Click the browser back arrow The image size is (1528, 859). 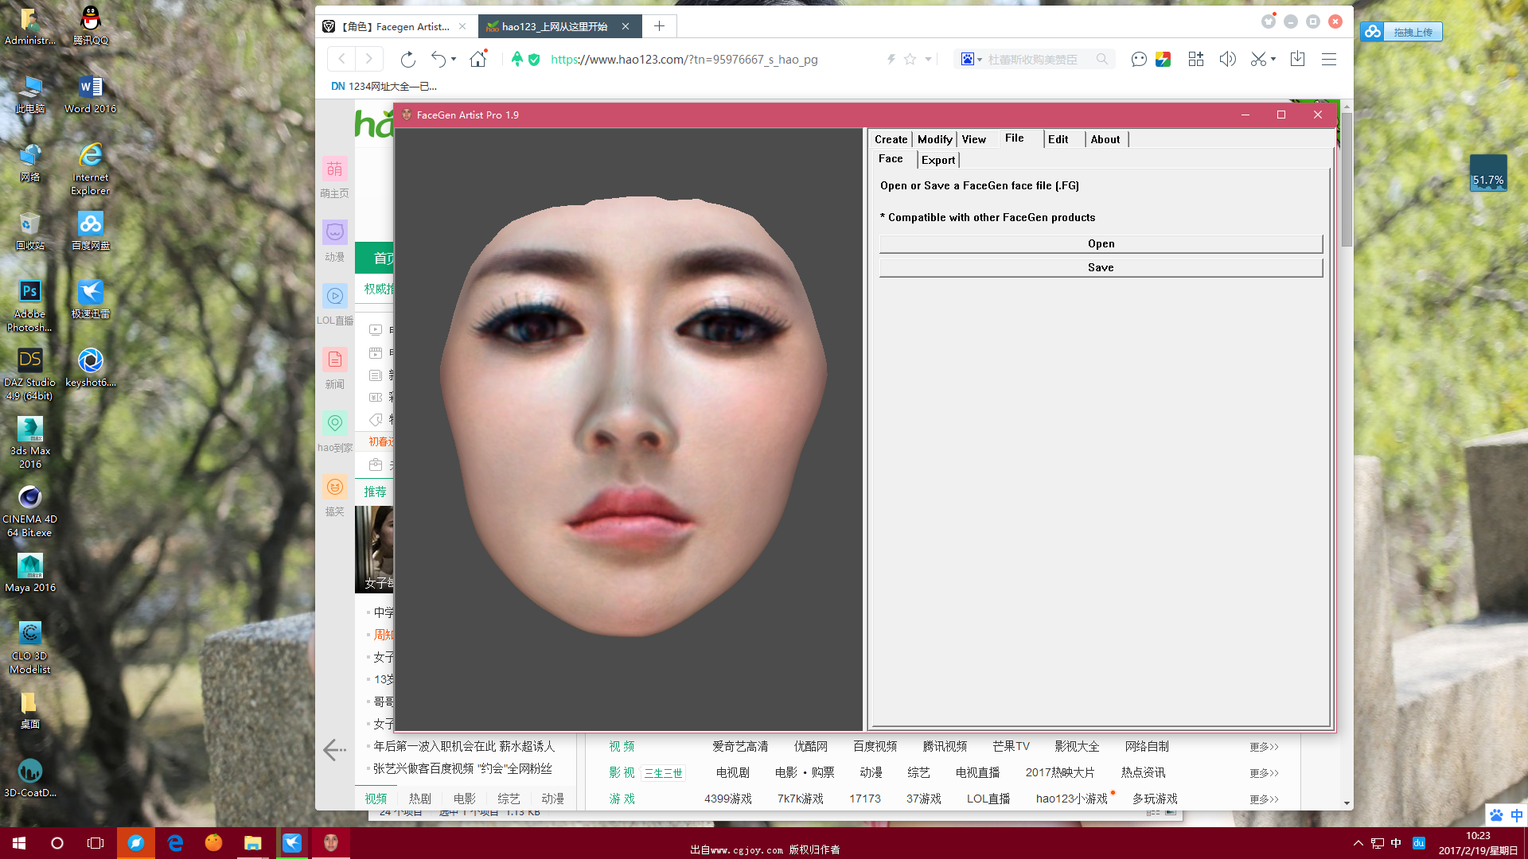coord(341,59)
